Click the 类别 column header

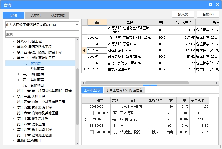click(115, 100)
